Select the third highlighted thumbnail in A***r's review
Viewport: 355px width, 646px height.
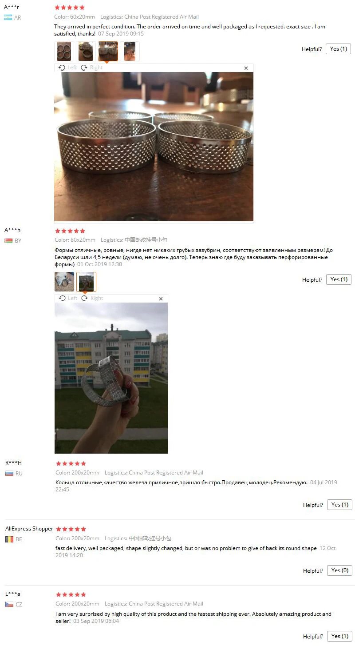108,52
